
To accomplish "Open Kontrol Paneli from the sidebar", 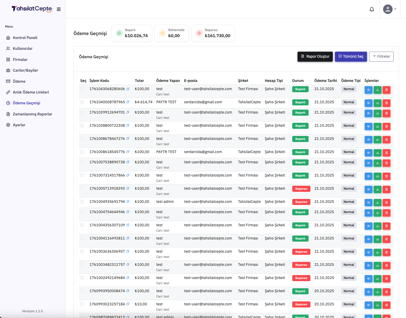I will click(x=25, y=38).
